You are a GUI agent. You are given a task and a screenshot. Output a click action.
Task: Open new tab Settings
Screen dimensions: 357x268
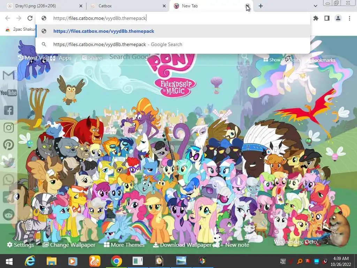coord(20,245)
